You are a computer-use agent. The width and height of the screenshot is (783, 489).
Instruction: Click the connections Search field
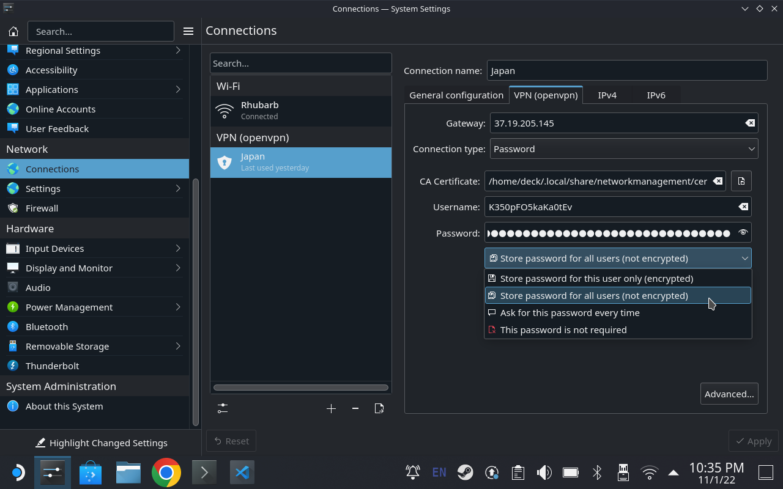click(301, 63)
